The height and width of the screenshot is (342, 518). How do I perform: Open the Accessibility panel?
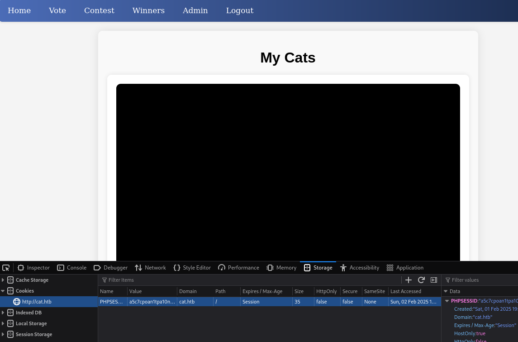360,268
